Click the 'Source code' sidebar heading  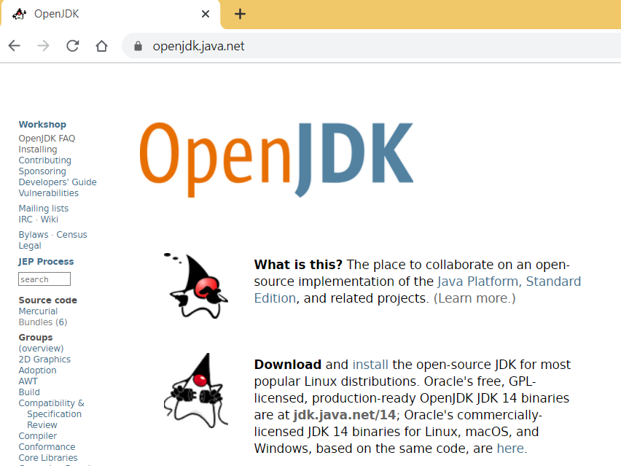click(48, 300)
